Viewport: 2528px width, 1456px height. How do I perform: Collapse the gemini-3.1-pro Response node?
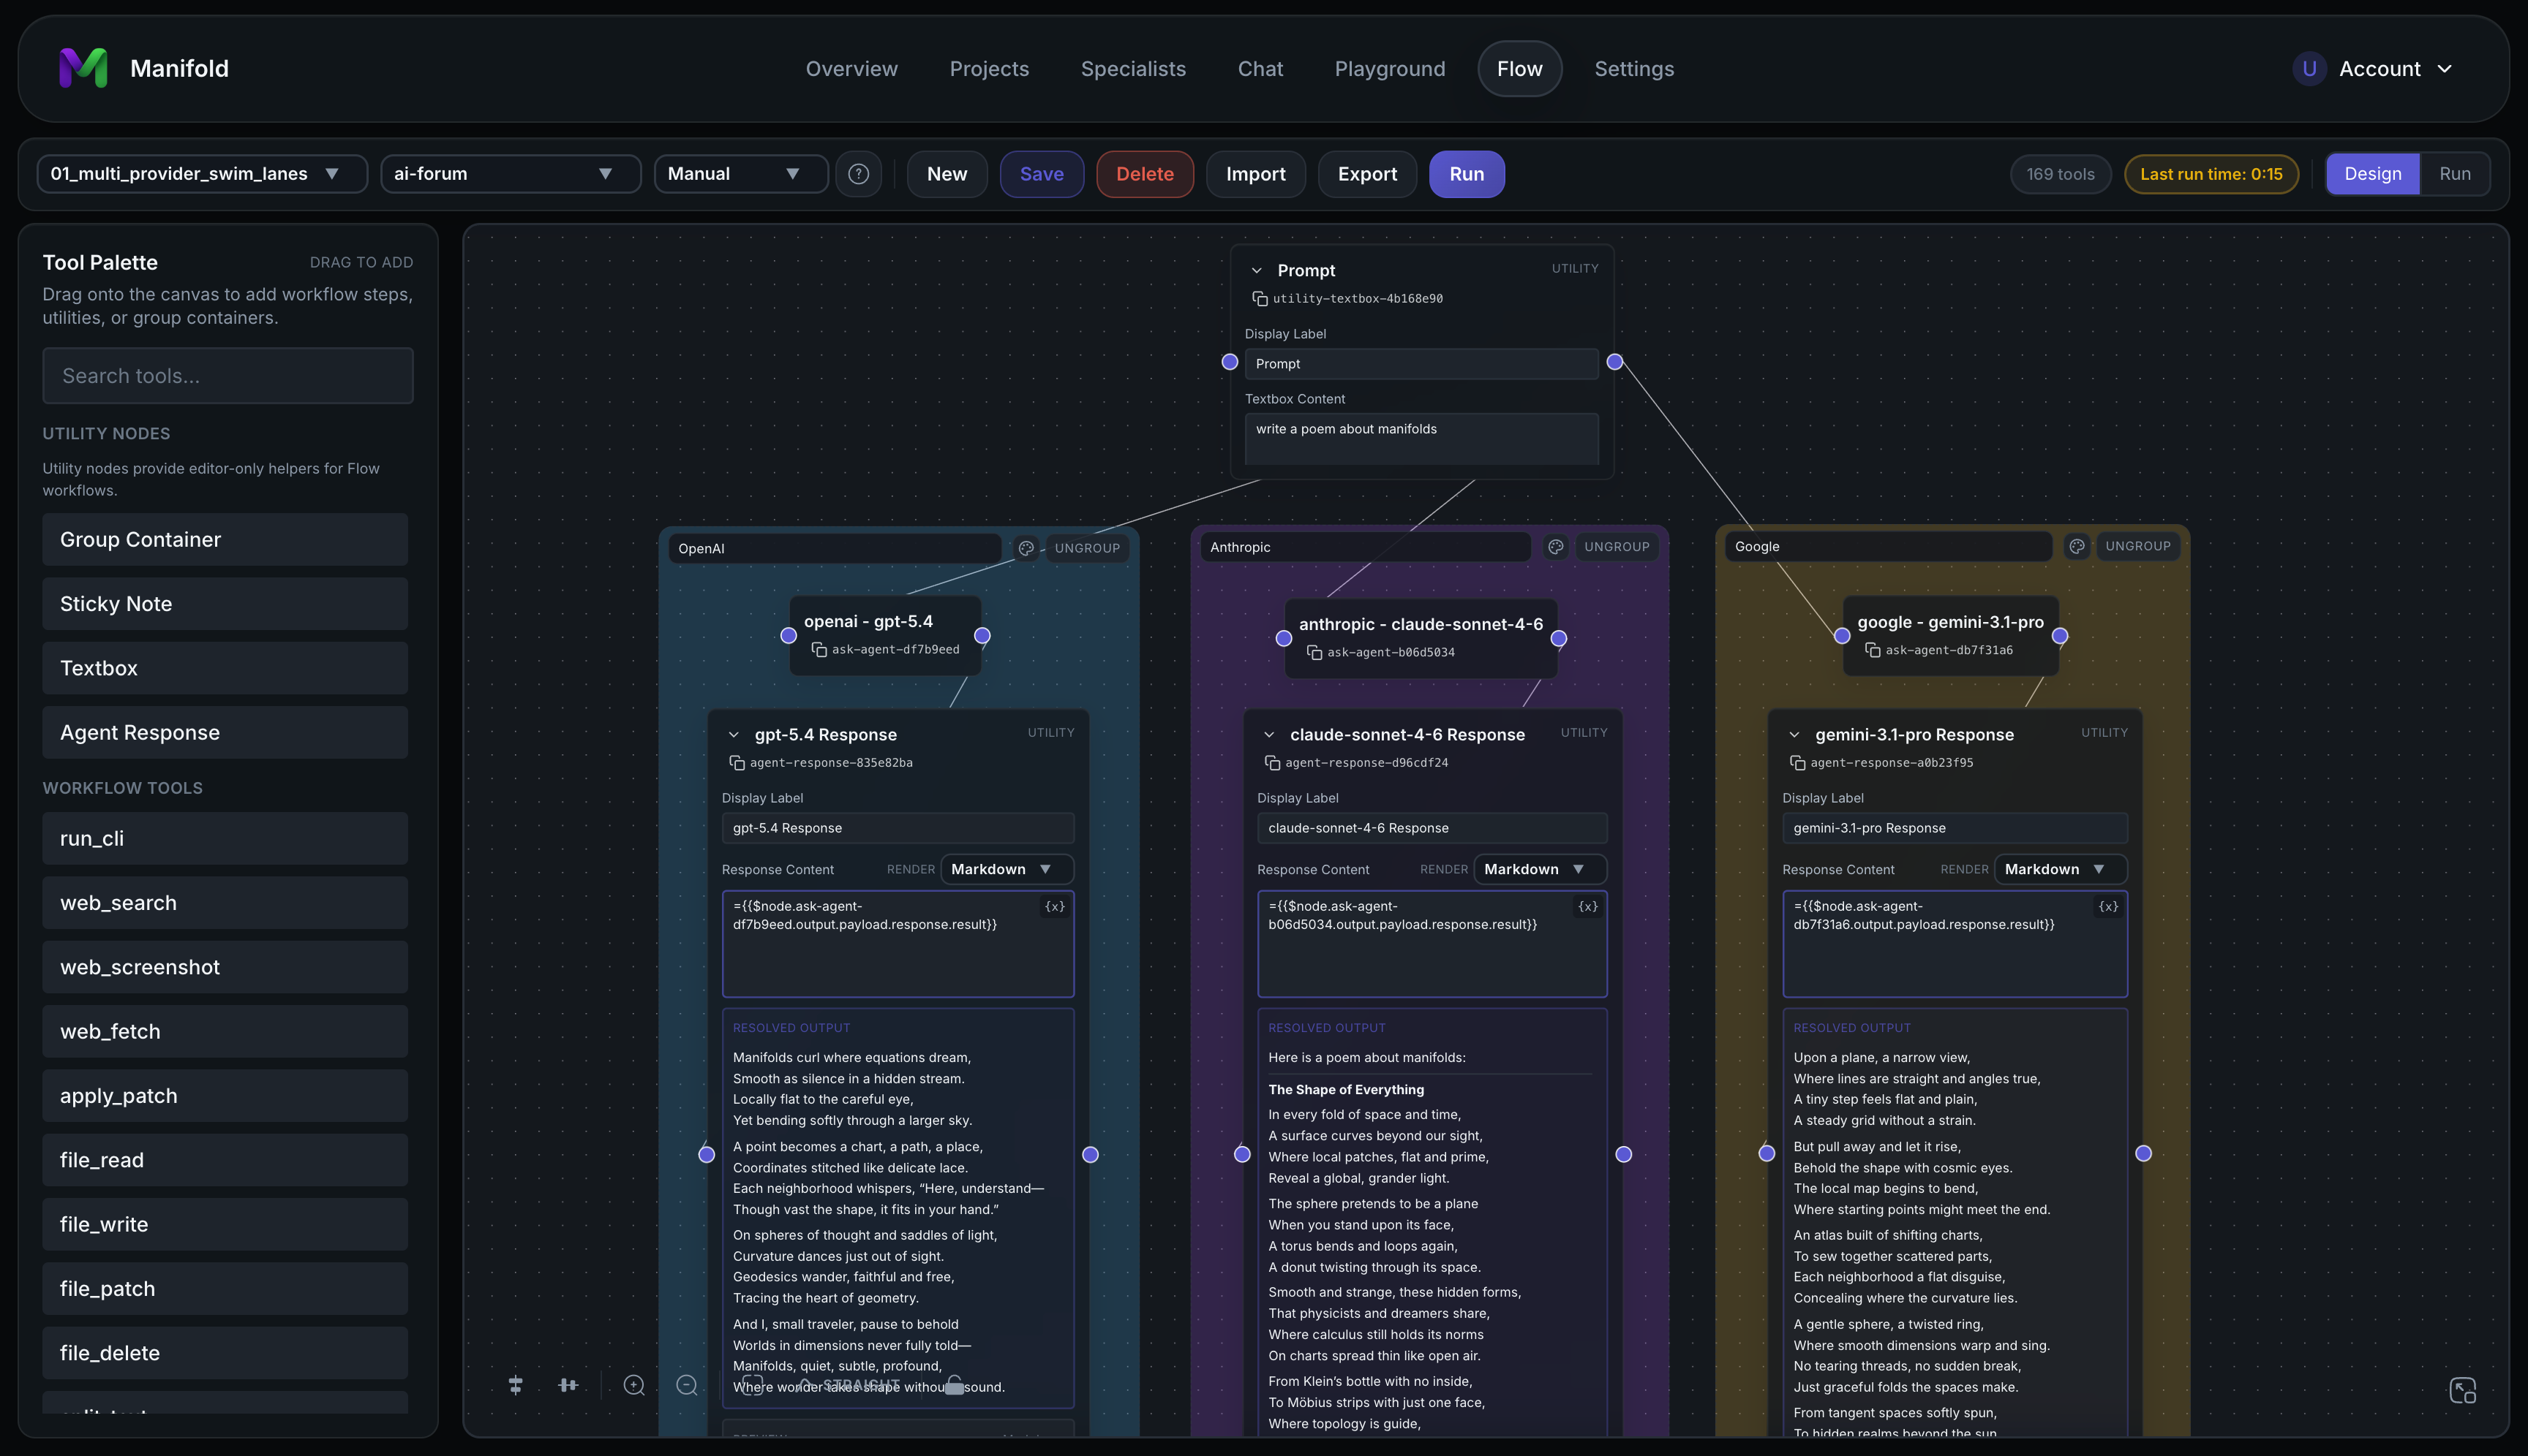[x=1794, y=735]
